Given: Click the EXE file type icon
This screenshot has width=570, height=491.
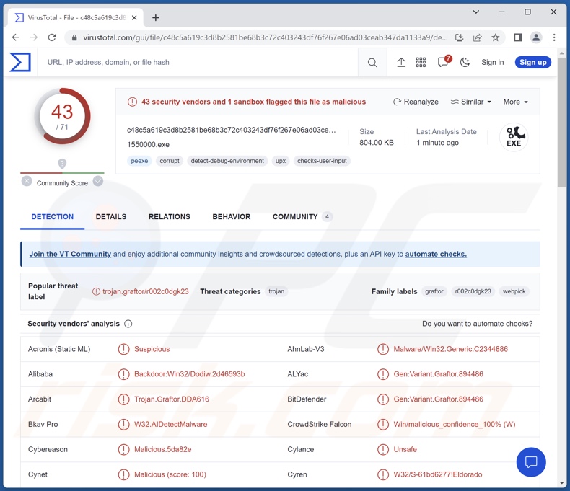Looking at the screenshot, I should (514, 137).
